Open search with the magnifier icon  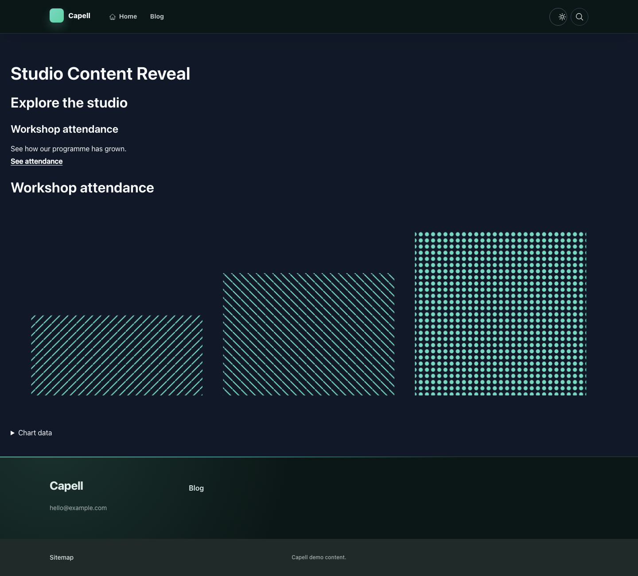click(x=580, y=17)
